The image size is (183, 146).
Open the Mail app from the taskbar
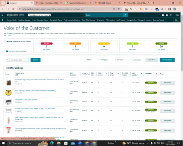point(73,143)
